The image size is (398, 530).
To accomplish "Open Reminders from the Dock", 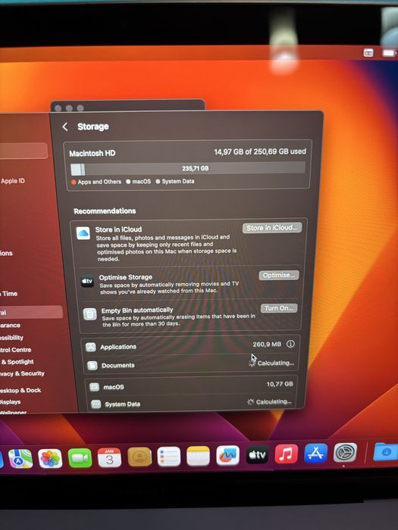I will [x=169, y=457].
